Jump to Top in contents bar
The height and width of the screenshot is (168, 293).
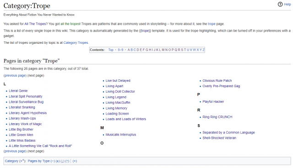[111, 50]
